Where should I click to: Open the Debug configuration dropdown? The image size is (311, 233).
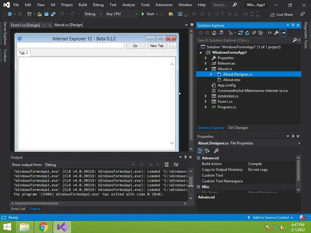pyautogui.click(x=93, y=14)
